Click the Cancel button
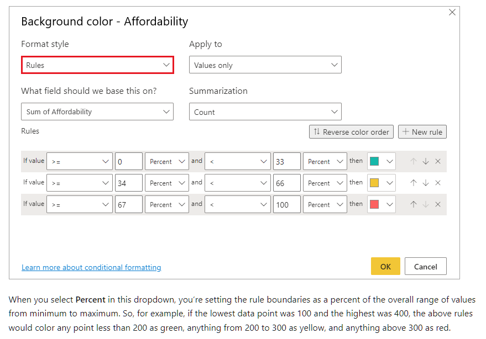 (x=426, y=266)
